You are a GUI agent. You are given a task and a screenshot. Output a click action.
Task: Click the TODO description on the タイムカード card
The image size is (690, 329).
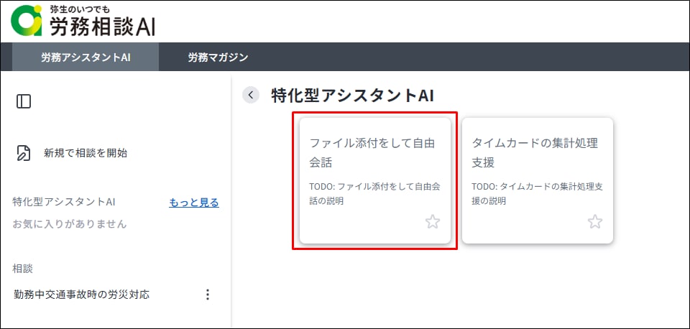[x=536, y=193]
